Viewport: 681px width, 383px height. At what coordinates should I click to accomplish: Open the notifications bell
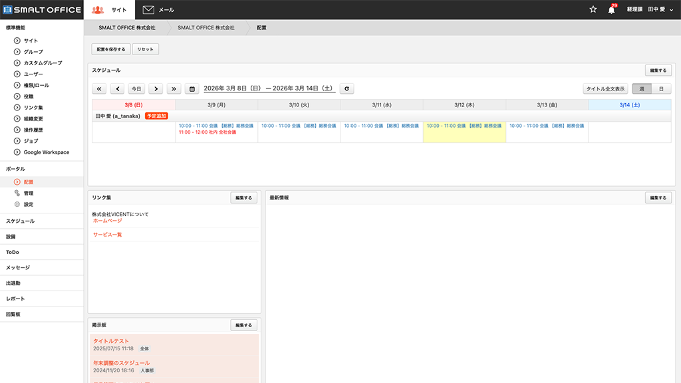pyautogui.click(x=611, y=10)
